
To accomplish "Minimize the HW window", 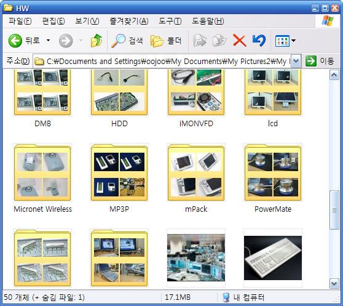I will 315,8.
